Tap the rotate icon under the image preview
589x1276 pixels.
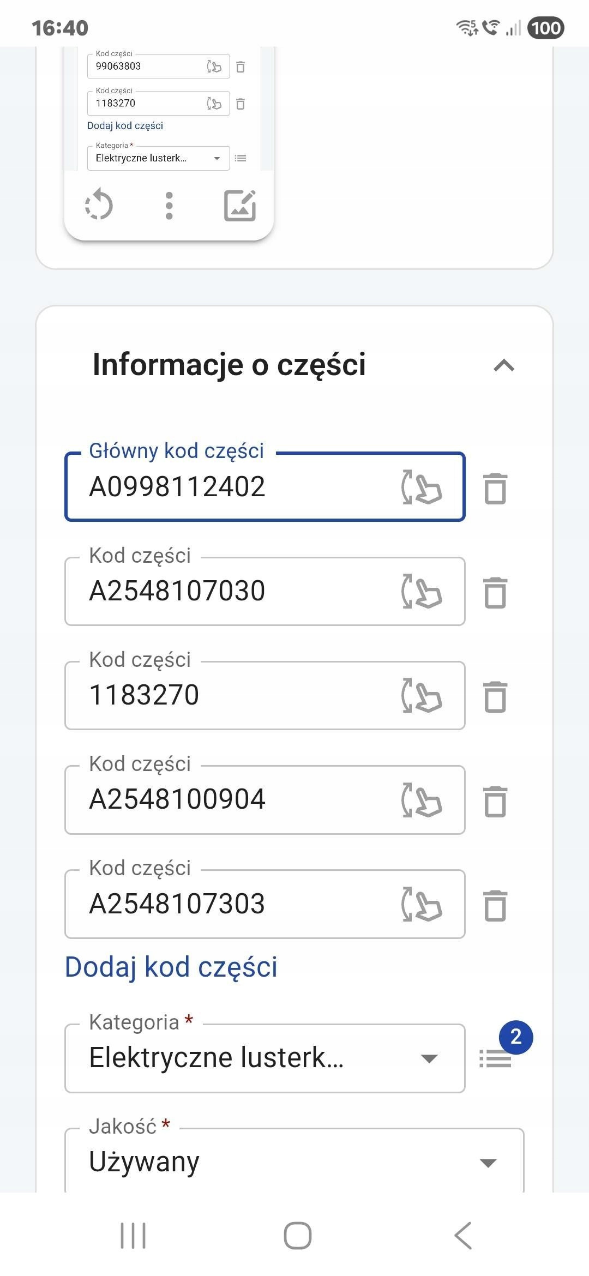(99, 205)
